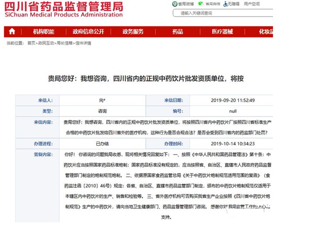Open the 化妆品 navigation menu
The image size is (315, 226).
(x=266, y=32)
